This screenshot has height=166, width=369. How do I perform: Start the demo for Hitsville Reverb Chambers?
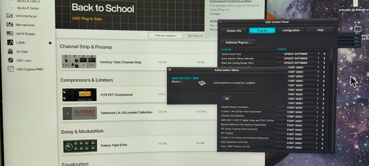point(295,108)
